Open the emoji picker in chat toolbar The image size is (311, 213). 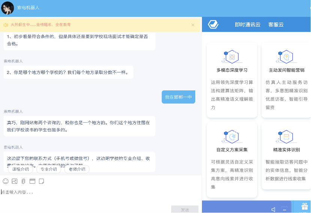pos(6,181)
